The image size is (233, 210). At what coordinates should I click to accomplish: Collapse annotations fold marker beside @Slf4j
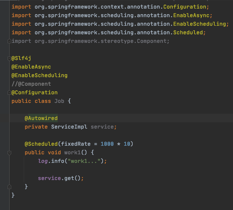(x=9, y=59)
